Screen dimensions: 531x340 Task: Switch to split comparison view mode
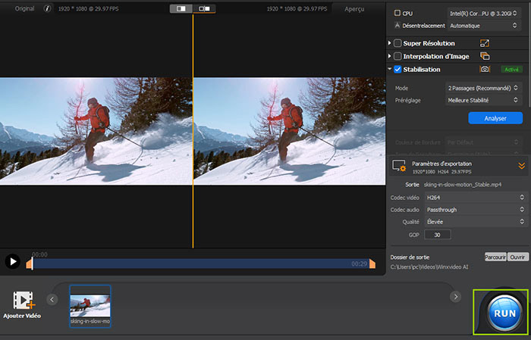click(x=204, y=9)
